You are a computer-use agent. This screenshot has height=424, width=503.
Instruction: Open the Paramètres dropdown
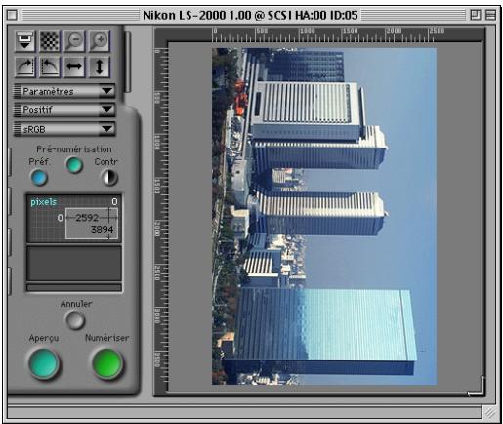click(64, 91)
